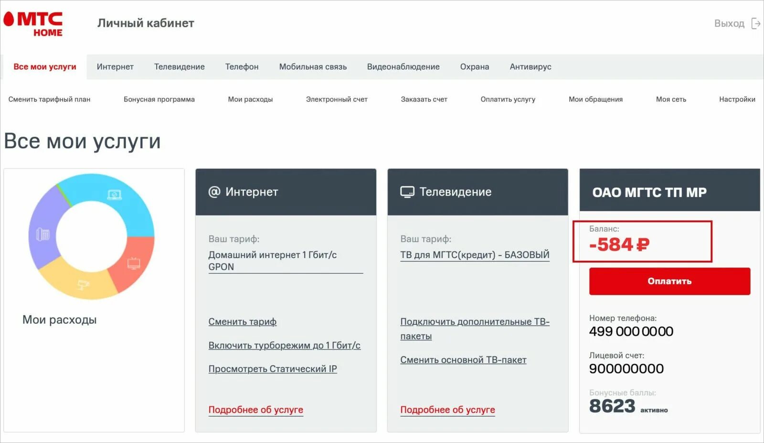The width and height of the screenshot is (764, 443).
Task: Click Подробнее об услуге in the Телевидение card
Action: point(448,410)
